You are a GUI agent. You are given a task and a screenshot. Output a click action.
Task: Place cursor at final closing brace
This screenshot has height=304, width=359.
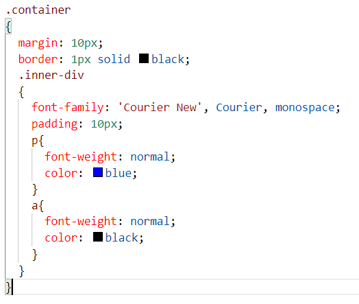(8, 288)
